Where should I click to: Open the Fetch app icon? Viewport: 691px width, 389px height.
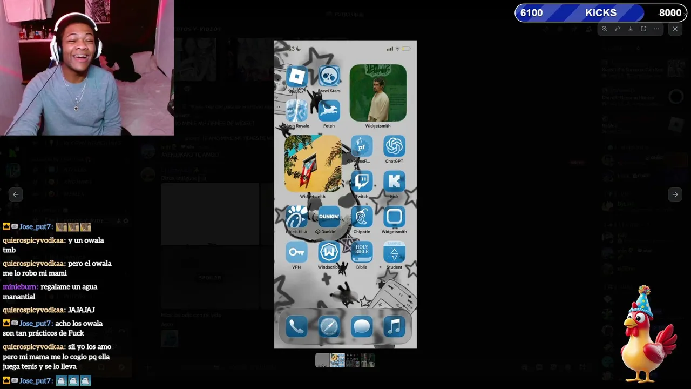point(329,111)
